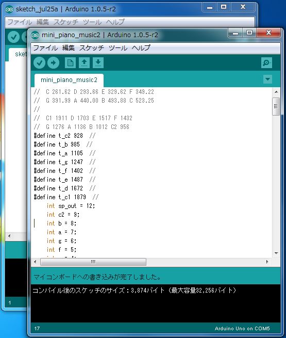Image resolution: width=286 pixels, height=338 pixels.
Task: Click the comment line 'C1 1911 D 1703 E 1517'
Action: (x=83, y=118)
